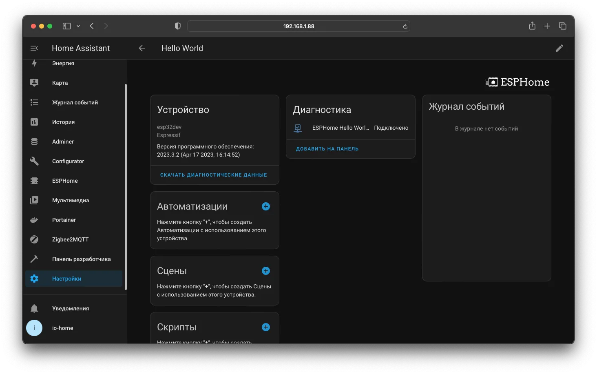Reload the page in Safari
The width and height of the screenshot is (597, 374).
405,27
